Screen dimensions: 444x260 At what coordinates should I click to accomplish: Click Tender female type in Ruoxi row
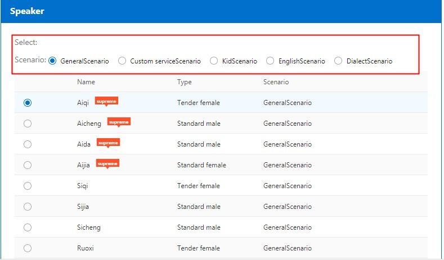point(199,248)
